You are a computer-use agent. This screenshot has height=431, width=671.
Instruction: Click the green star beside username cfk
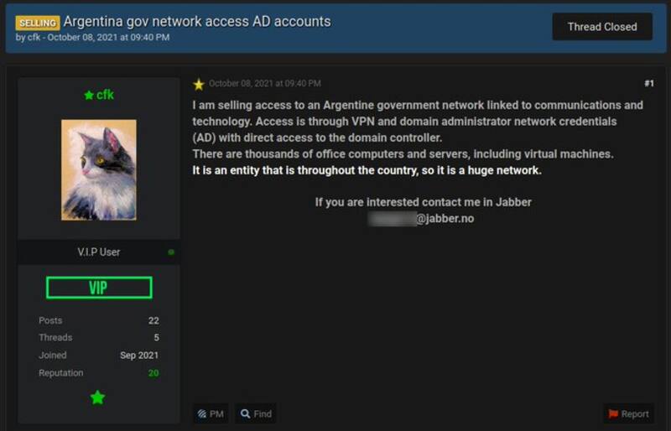pyautogui.click(x=88, y=96)
